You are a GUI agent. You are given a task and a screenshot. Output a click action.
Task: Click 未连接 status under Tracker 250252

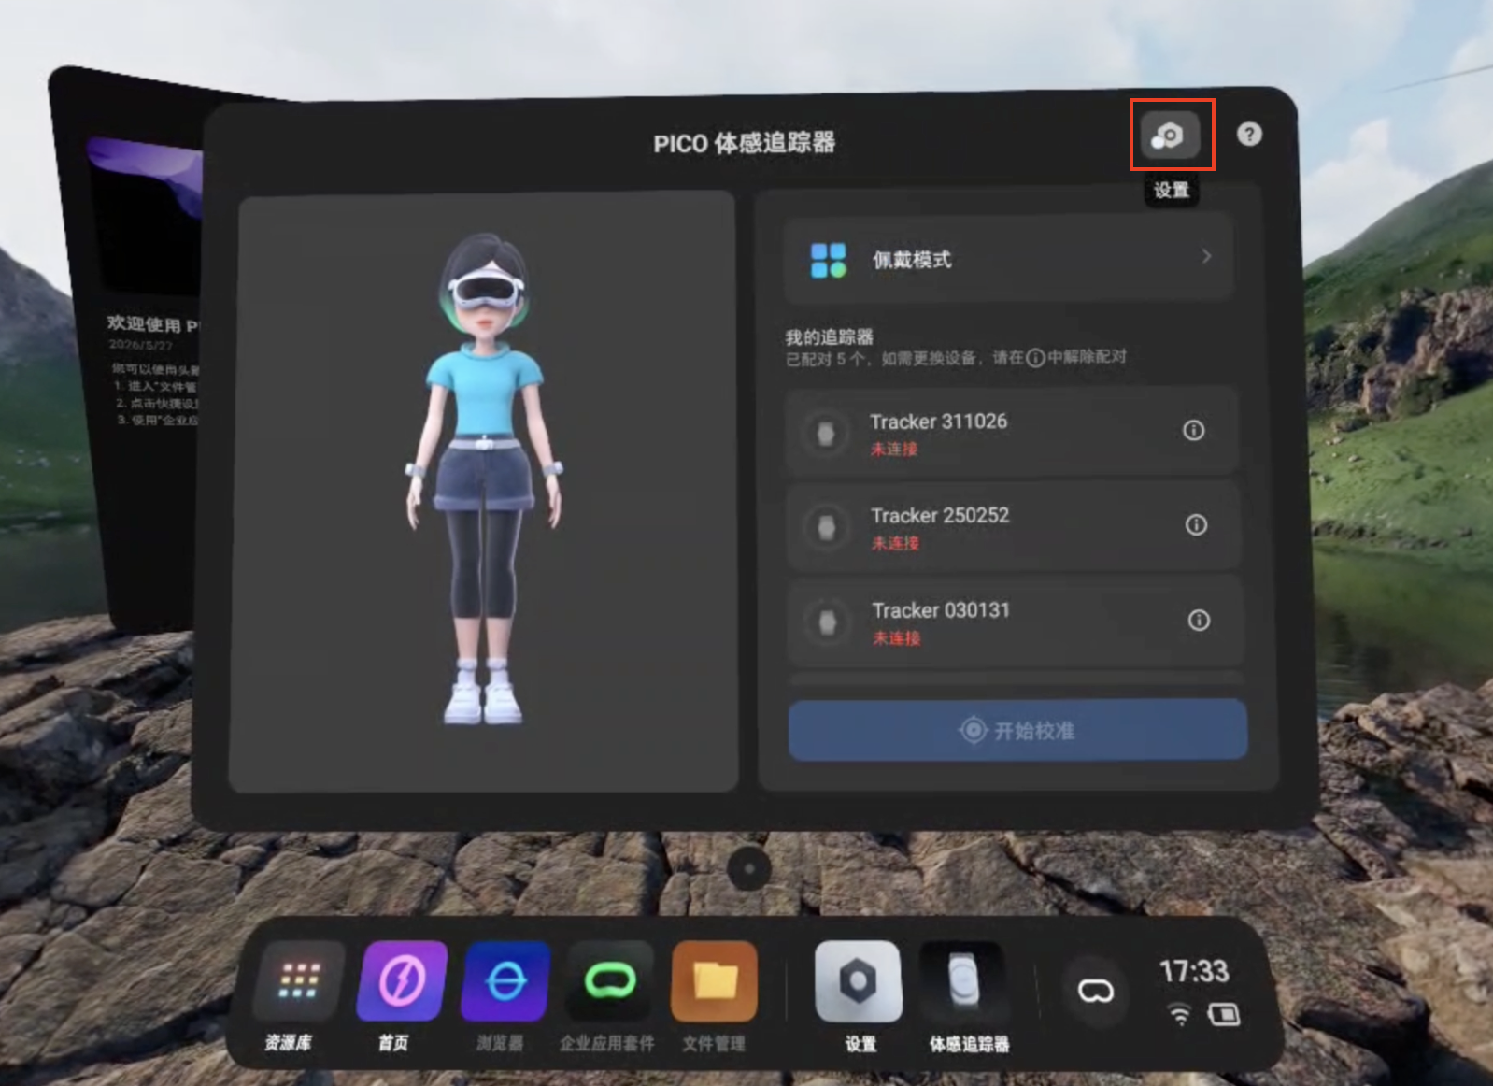pos(895,543)
